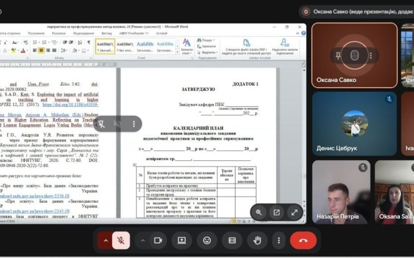Screen dimensions: 414x258
Task: Open the emoji reactions button
Action: click(x=206, y=240)
